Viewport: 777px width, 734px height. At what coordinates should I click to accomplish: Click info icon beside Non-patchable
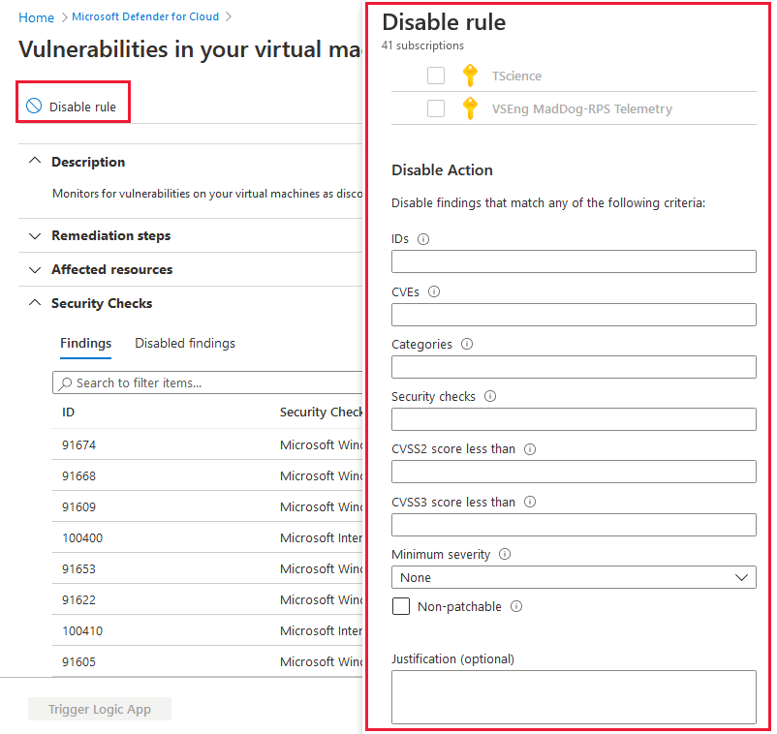click(x=516, y=606)
